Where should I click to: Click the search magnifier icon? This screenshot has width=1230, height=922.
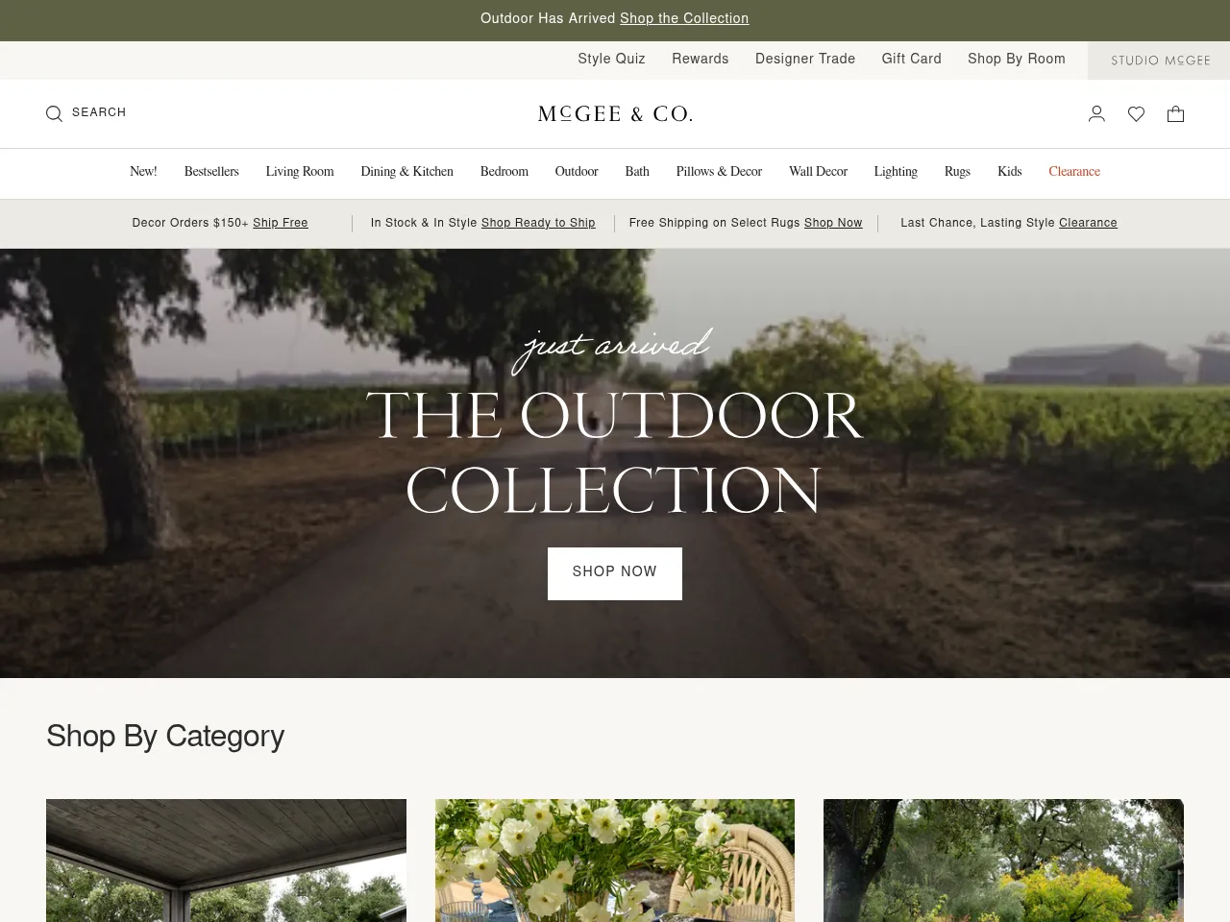click(54, 113)
